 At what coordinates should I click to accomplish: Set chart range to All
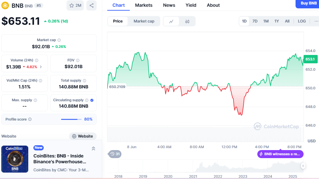point(287,21)
